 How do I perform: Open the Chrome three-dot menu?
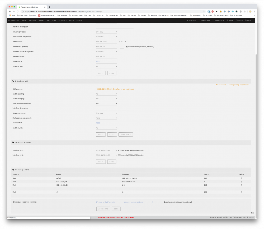click(x=254, y=11)
